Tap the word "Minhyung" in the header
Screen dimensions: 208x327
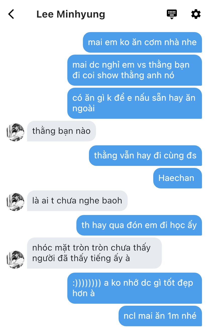81,14
